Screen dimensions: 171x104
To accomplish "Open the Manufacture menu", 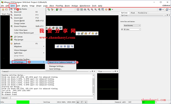I will [85, 6].
